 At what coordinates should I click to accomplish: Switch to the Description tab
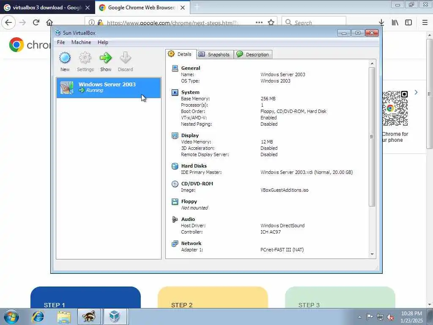pyautogui.click(x=253, y=55)
